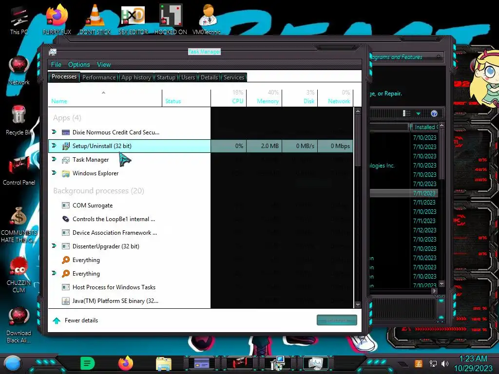
Task: Open the network status tray icon
Action: click(x=433, y=363)
